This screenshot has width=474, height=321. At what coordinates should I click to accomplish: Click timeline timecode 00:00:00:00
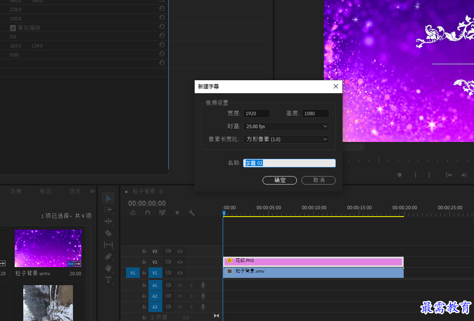pos(147,203)
